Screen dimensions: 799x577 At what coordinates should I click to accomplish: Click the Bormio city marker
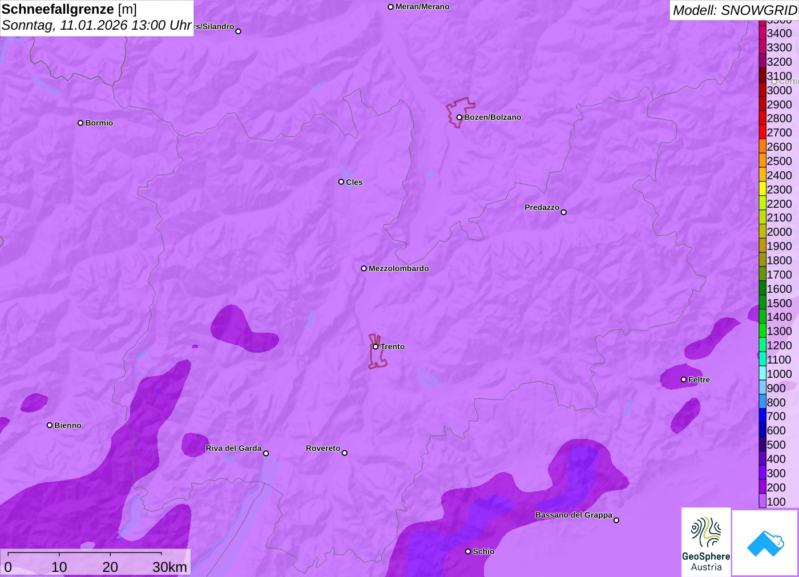coord(80,123)
